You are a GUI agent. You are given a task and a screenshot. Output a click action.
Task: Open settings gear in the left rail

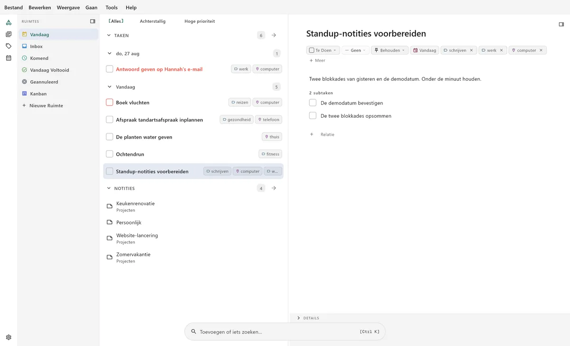point(9,337)
